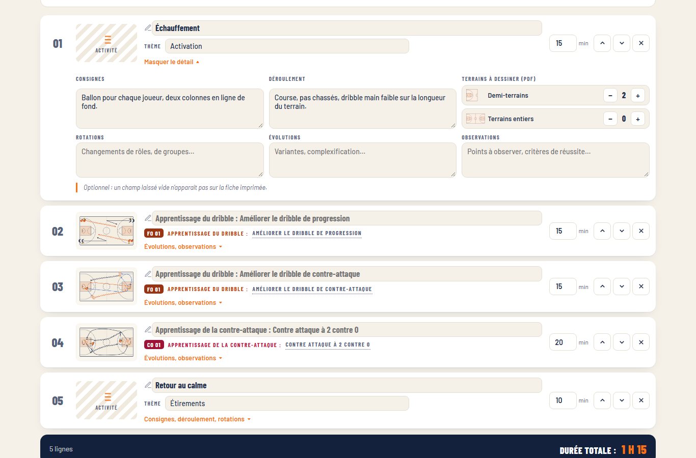Remove the Échauffement activity row
The width and height of the screenshot is (696, 458).
641,43
